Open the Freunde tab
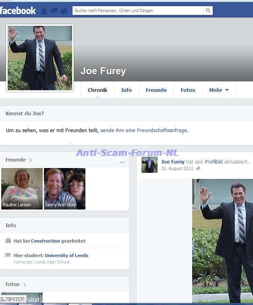 point(156,90)
